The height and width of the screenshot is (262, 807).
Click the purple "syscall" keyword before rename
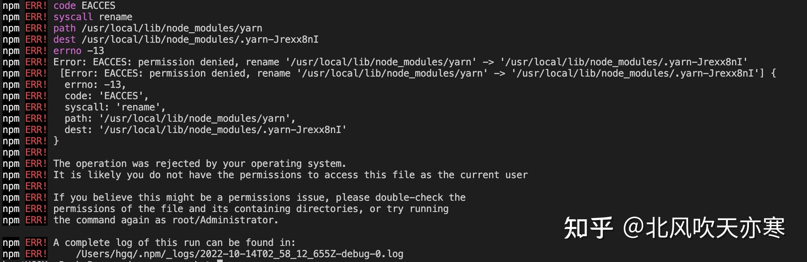pyautogui.click(x=73, y=17)
